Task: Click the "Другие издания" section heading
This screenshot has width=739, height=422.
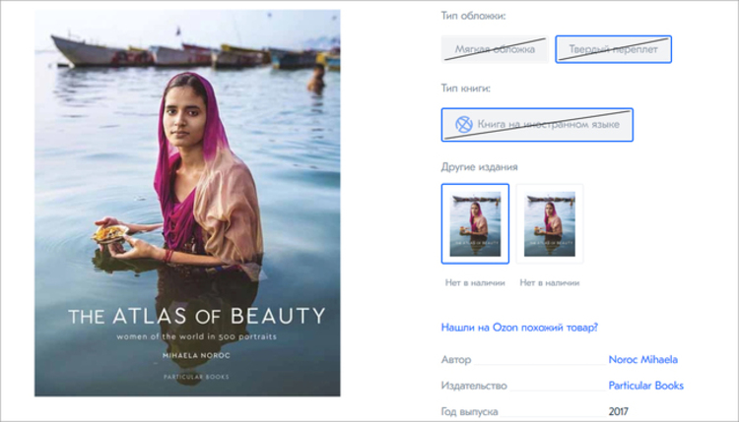Action: pyautogui.click(x=480, y=166)
